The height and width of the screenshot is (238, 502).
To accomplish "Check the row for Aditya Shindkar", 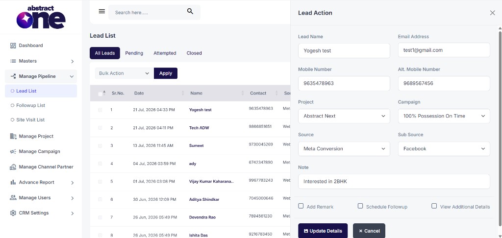I will coord(100,199).
